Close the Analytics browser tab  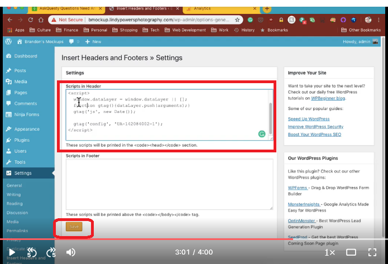[x=255, y=8]
